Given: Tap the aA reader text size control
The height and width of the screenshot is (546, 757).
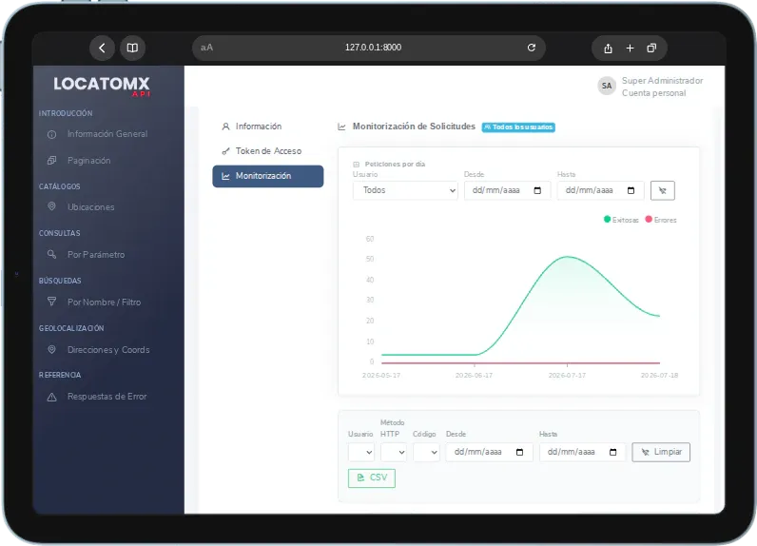Looking at the screenshot, I should tap(206, 48).
